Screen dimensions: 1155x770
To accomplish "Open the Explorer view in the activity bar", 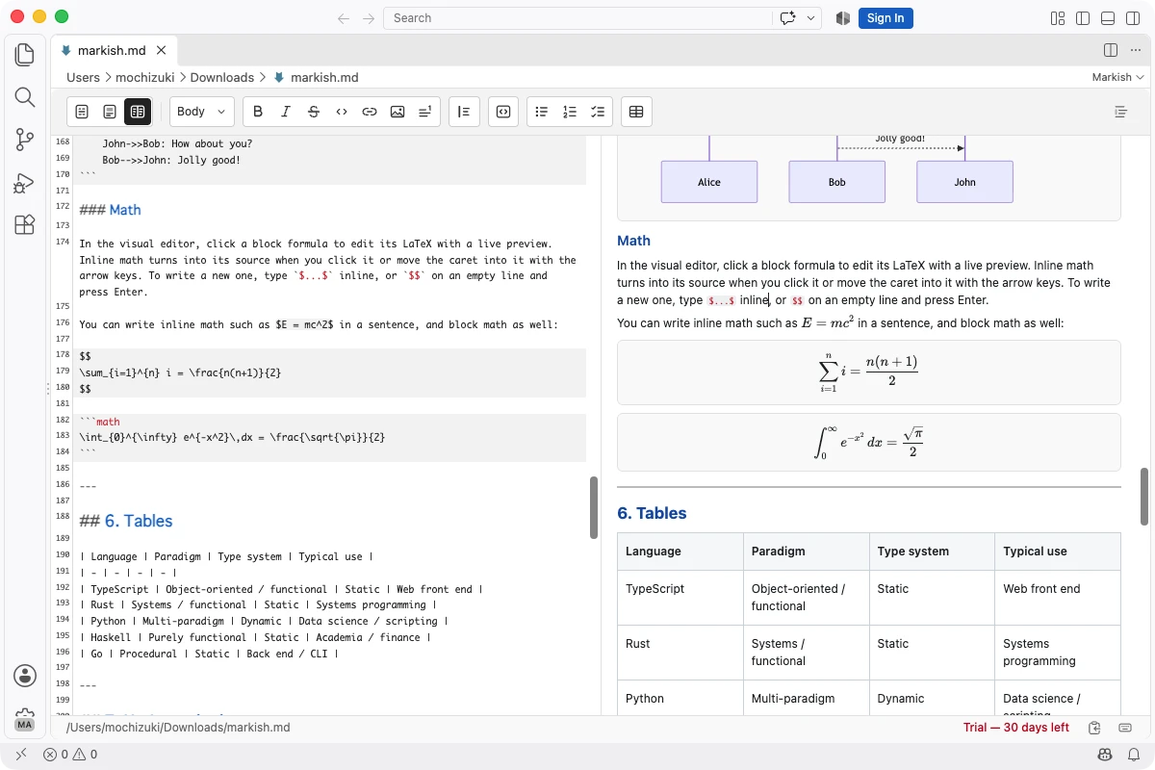I will [x=25, y=55].
